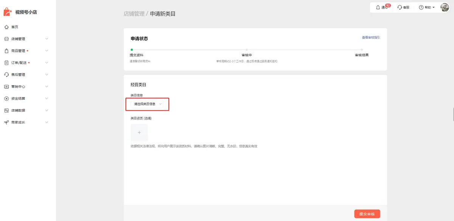454x221 pixels.
Task: Expand the 店铺数据 sidebar chevron
Action: (x=47, y=111)
